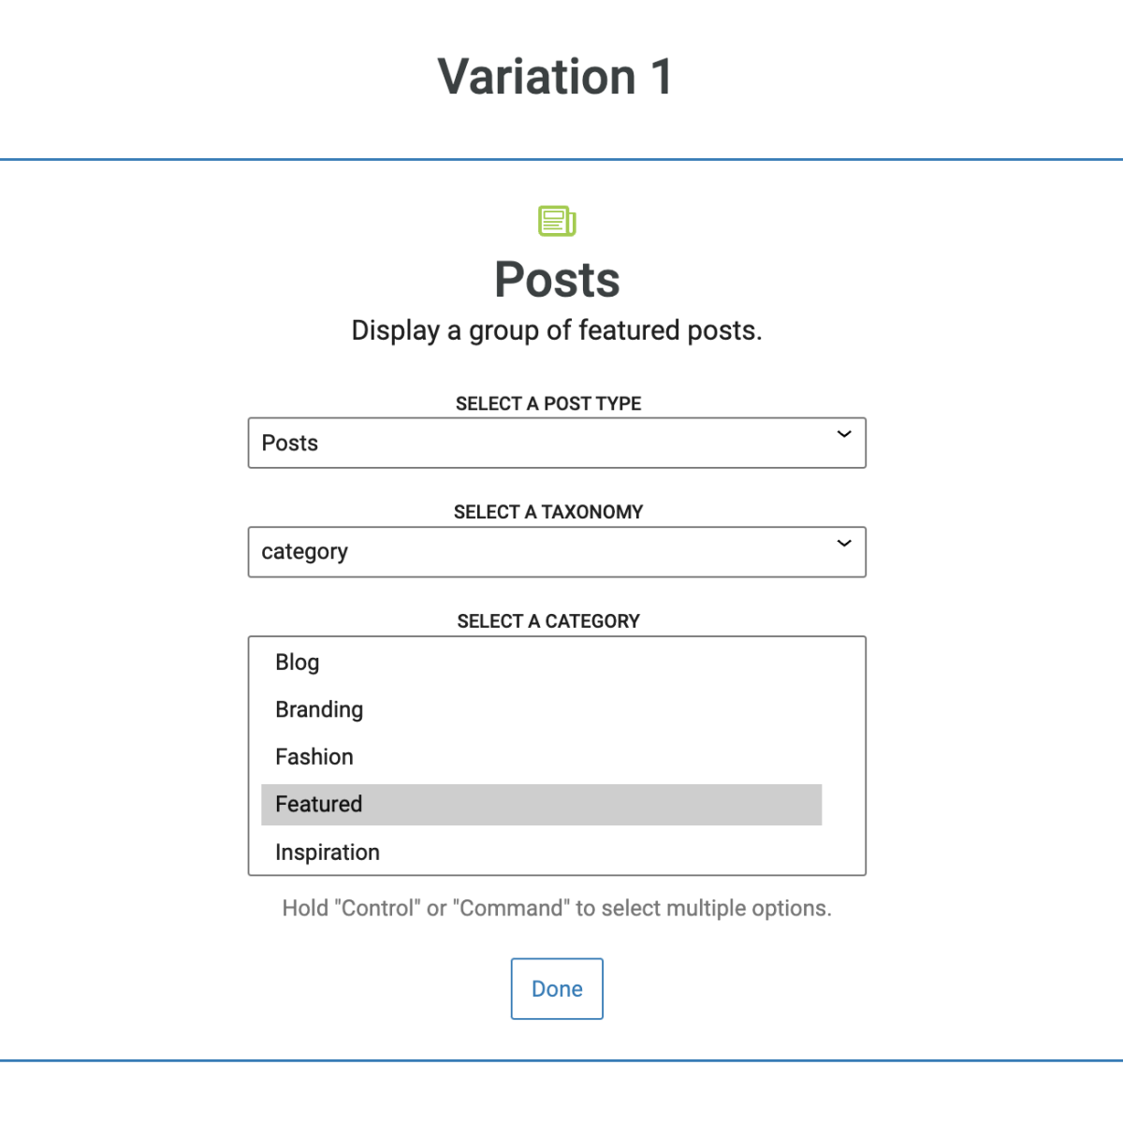Click the 'category' value in taxonomy field
The width and height of the screenshot is (1123, 1123).
(304, 552)
